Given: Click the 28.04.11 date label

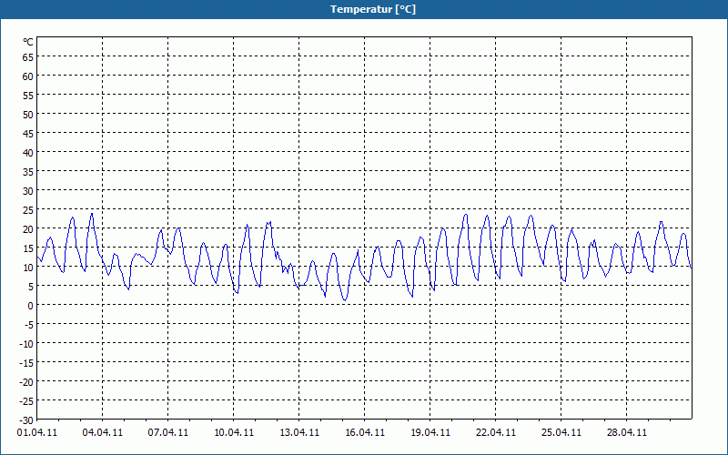Looking at the screenshot, I should (627, 432).
